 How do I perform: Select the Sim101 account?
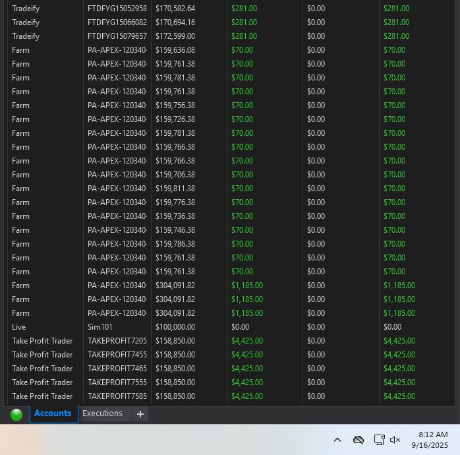100,327
